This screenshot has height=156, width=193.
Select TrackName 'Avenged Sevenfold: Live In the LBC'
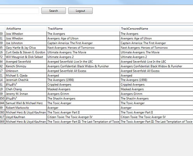click(x=83, y=62)
